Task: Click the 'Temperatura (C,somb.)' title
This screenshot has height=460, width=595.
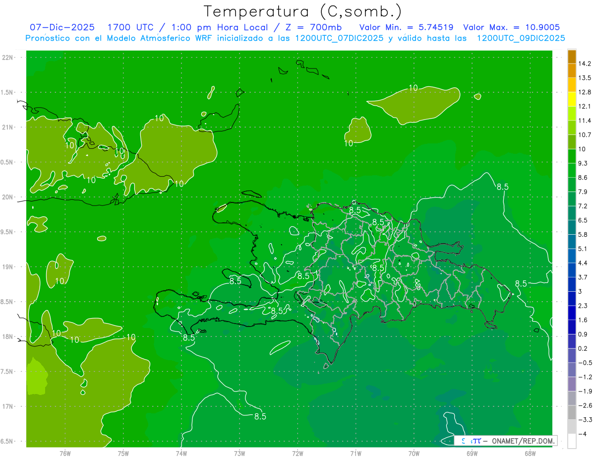Action: [302, 11]
